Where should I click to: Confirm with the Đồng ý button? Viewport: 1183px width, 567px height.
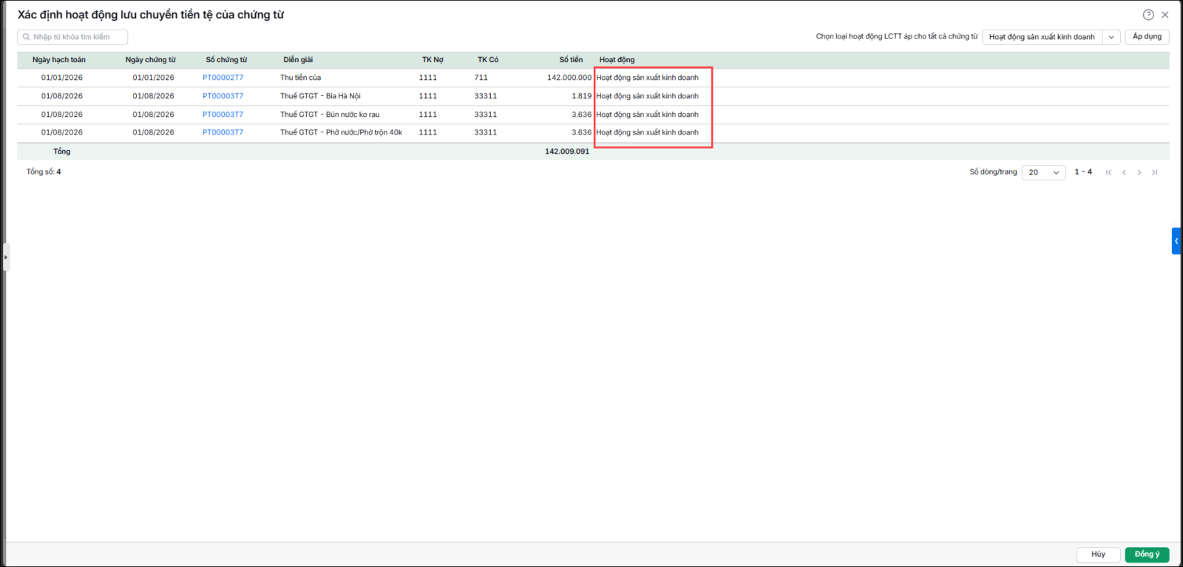pyautogui.click(x=1147, y=554)
